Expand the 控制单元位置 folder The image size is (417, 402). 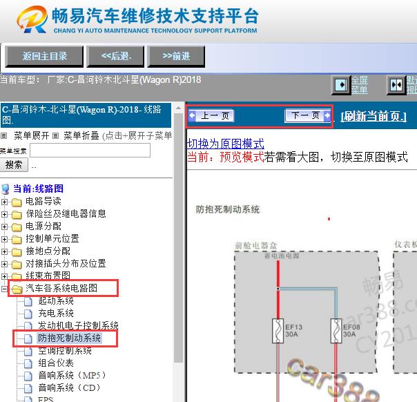tap(4, 239)
